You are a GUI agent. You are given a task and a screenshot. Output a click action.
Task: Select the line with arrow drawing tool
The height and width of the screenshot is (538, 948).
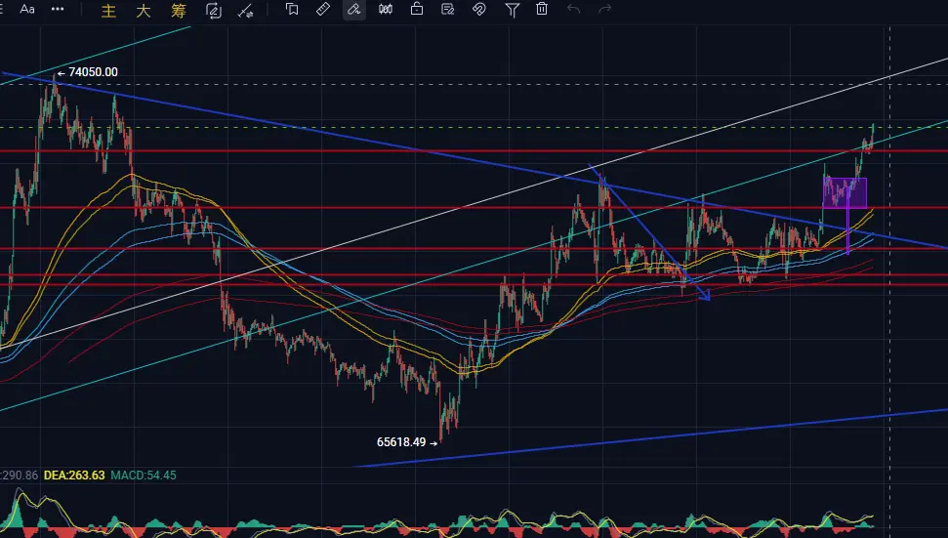point(245,11)
